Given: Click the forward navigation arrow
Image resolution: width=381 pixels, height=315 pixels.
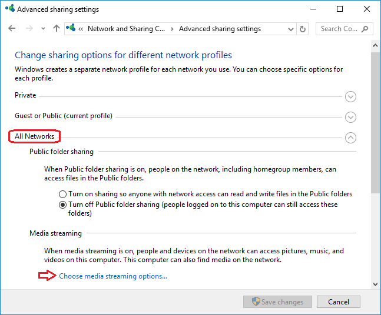Looking at the screenshot, I should (29, 29).
